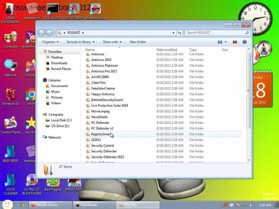Select the Live Protection Suite 2019 folder

point(110,106)
